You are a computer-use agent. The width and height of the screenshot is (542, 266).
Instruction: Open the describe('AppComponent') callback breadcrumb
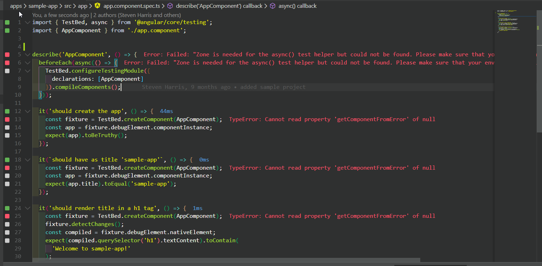[219, 6]
